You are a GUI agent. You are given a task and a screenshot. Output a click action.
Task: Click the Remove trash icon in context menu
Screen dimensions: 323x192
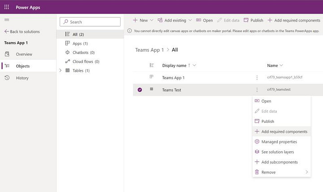point(257,172)
